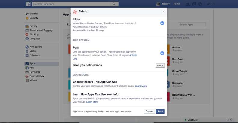This screenshot has width=238, height=123.
Task: Click the Videos film icon
Action: (x=27, y=81)
